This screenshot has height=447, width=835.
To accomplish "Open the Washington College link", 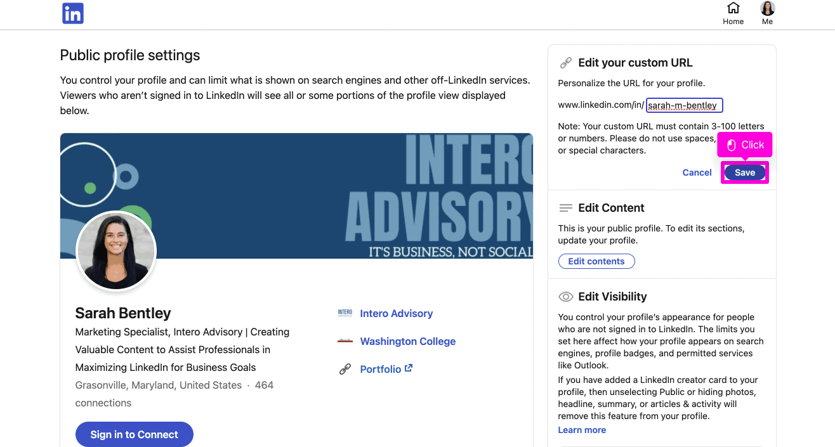I will (x=408, y=341).
